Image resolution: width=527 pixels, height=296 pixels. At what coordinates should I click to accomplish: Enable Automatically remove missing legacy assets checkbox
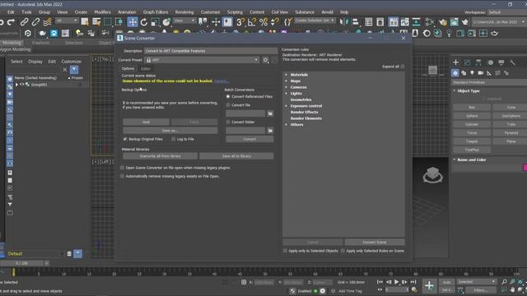coord(123,176)
